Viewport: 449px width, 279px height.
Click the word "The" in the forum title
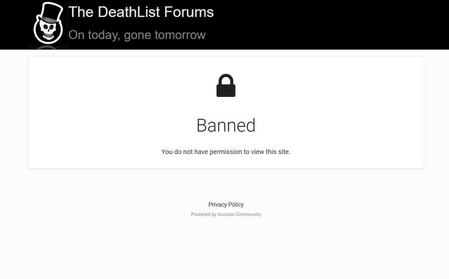(x=81, y=12)
